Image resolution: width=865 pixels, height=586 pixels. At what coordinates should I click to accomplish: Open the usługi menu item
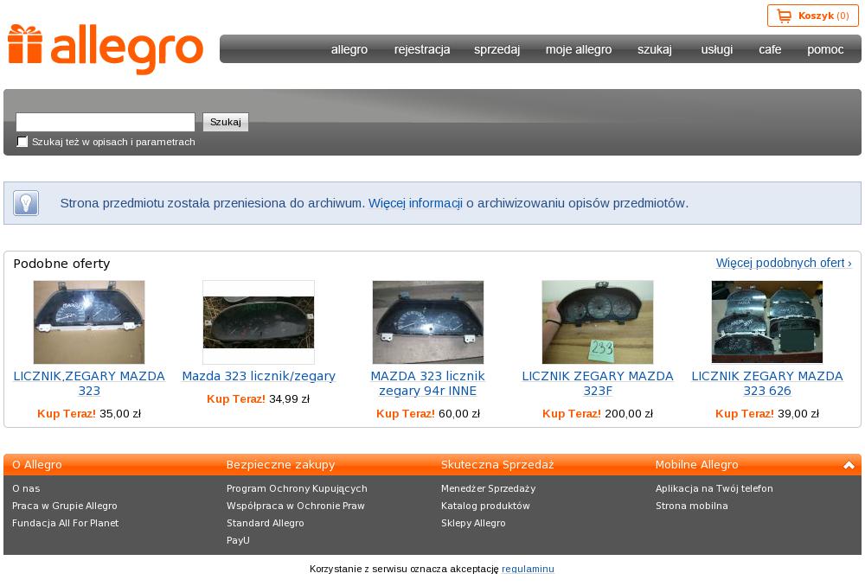[x=716, y=49]
